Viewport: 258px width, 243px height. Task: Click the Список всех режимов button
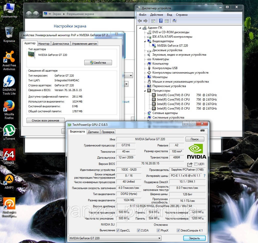45,121
